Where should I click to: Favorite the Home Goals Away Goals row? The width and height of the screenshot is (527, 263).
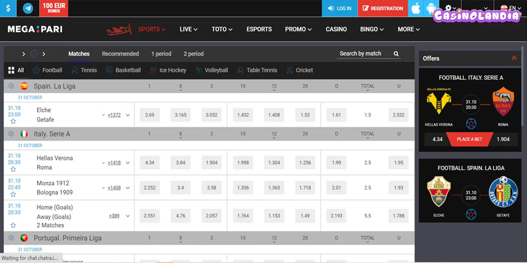pyautogui.click(x=13, y=225)
